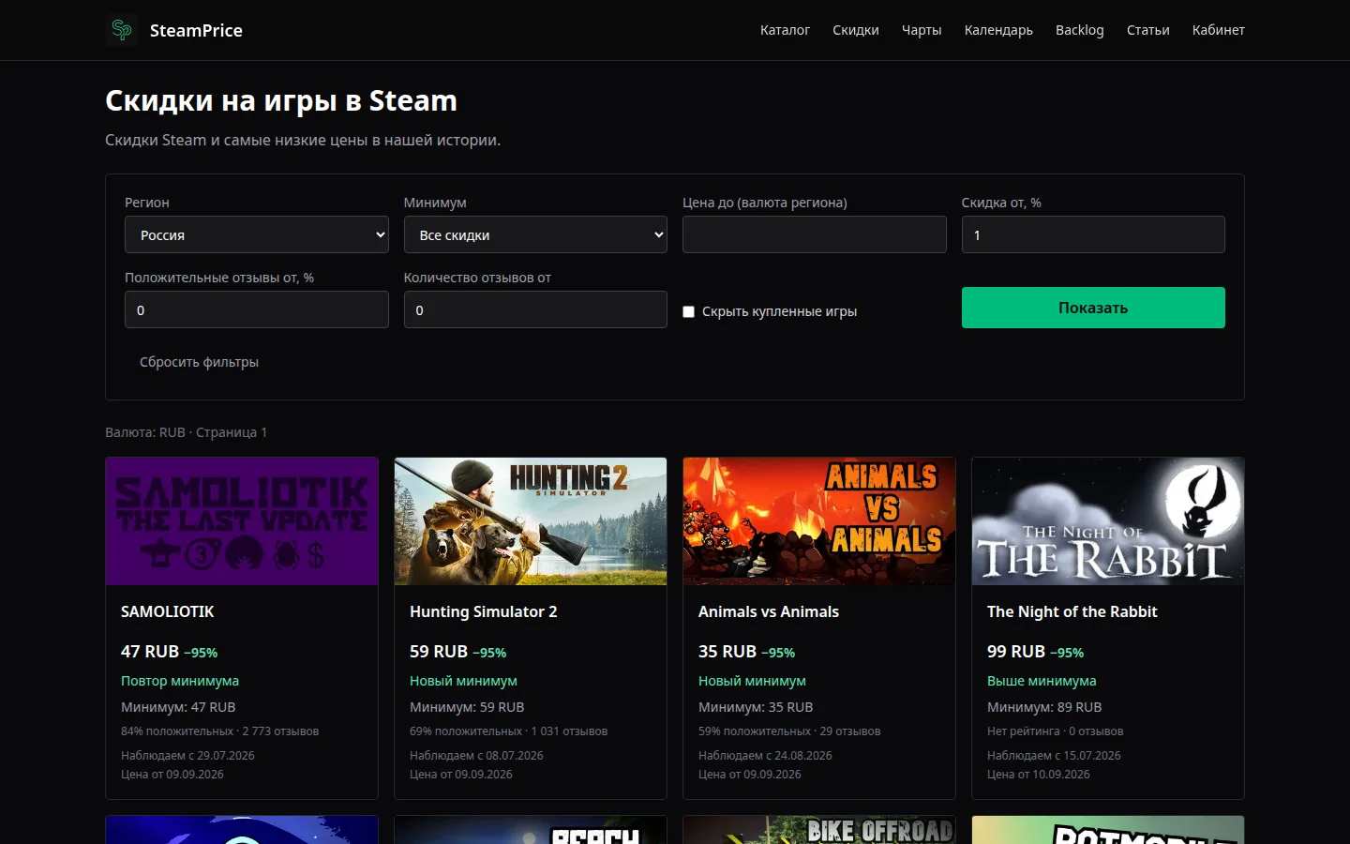Open the Статьи page
Screen dimensions: 1350x844
click(1148, 30)
